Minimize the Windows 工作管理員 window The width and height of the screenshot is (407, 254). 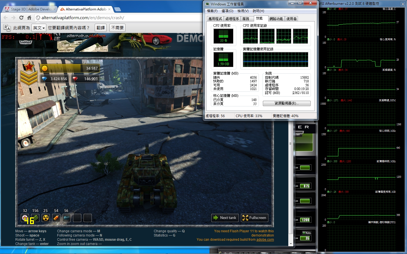(x=292, y=3)
